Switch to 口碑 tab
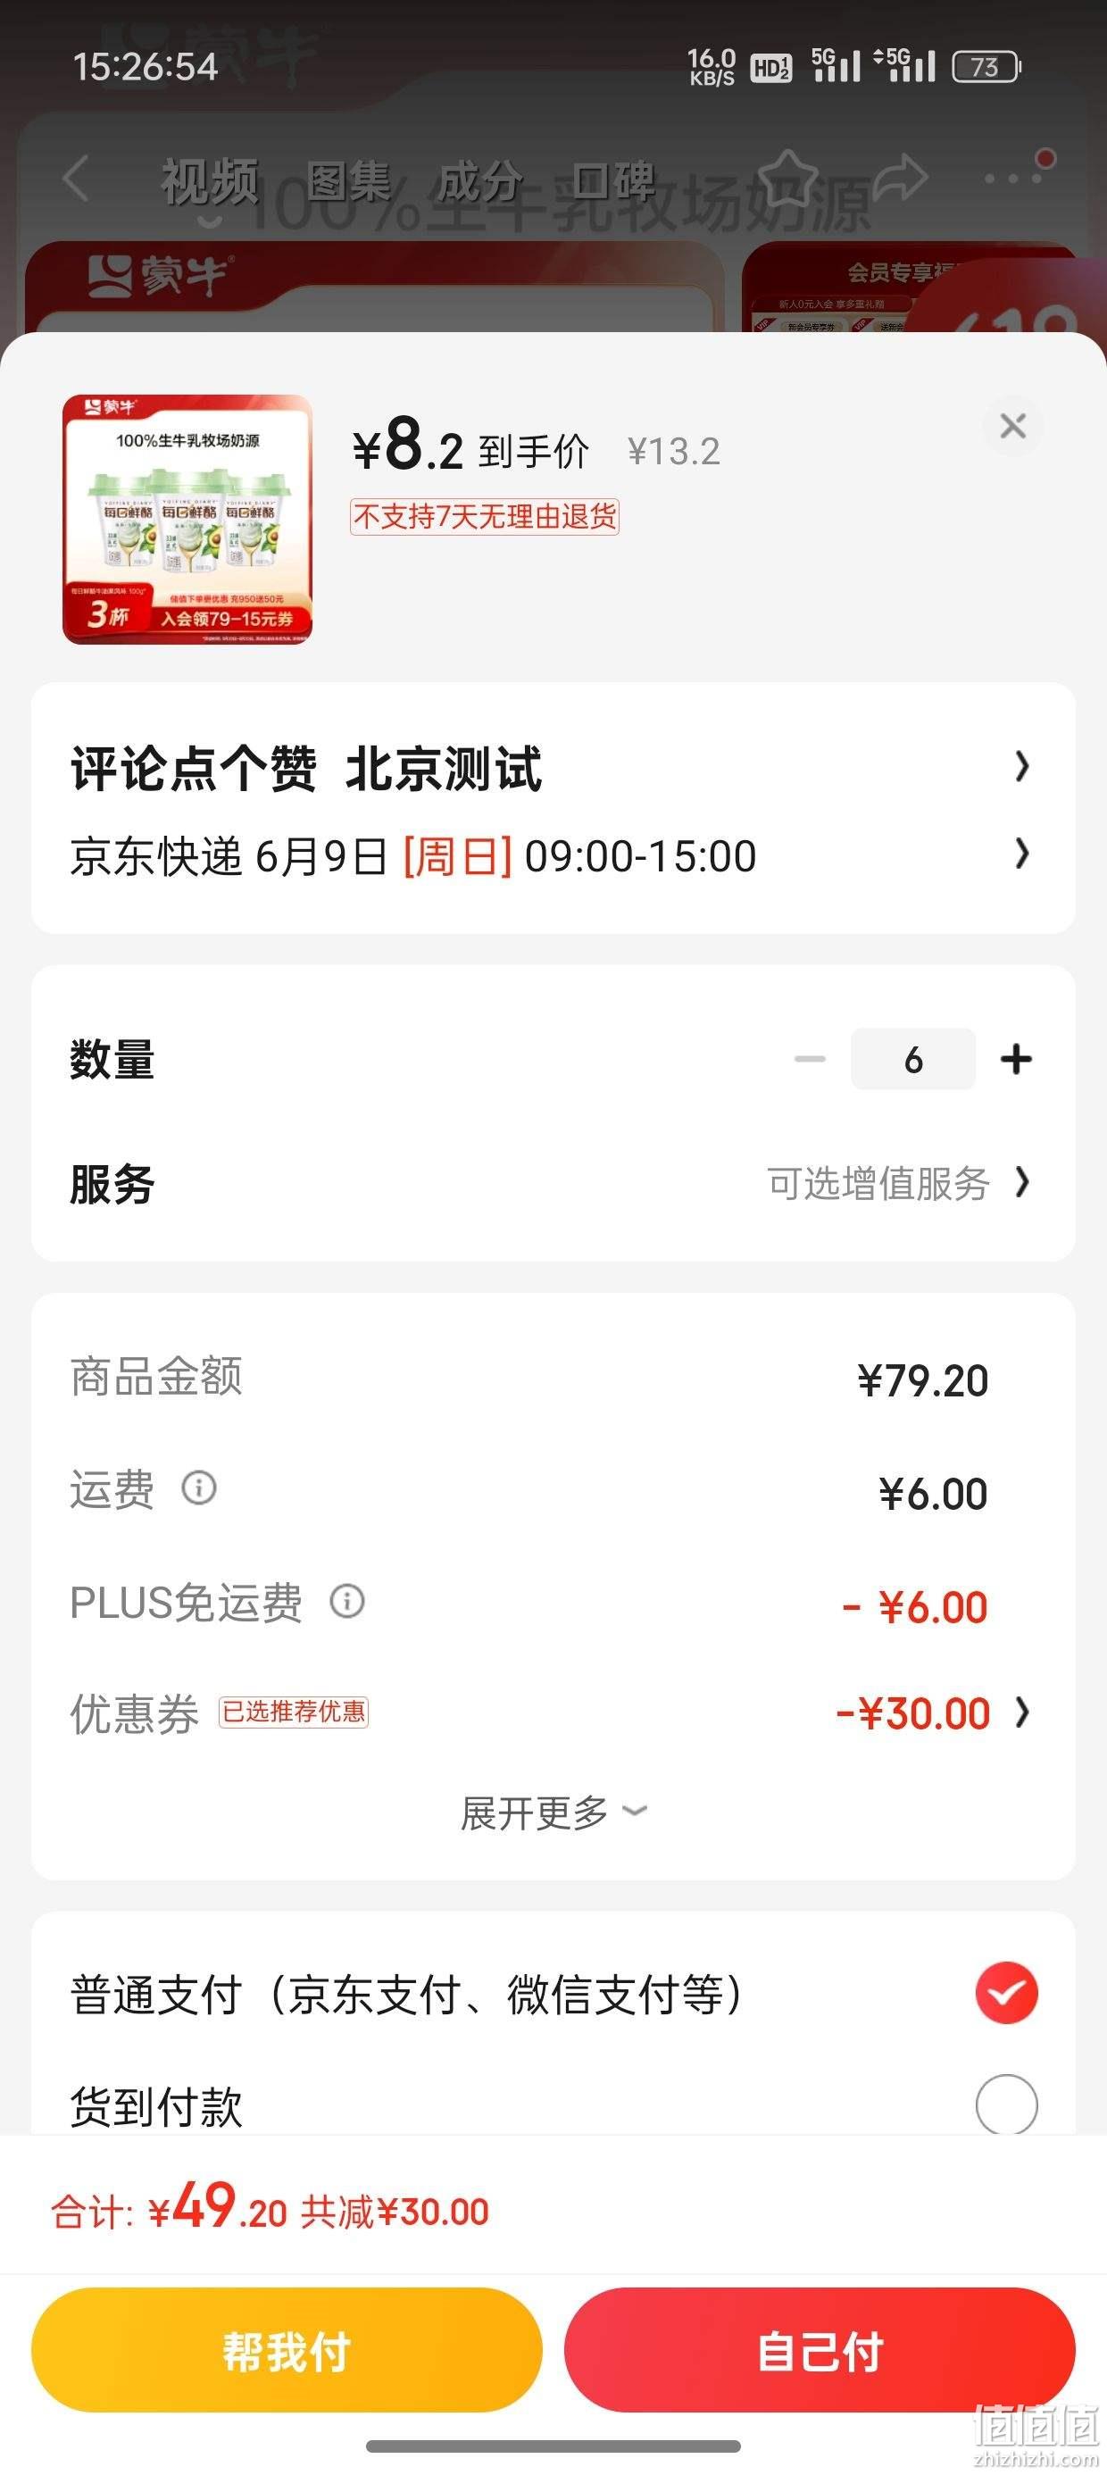The height and width of the screenshot is (2475, 1107). tap(613, 180)
